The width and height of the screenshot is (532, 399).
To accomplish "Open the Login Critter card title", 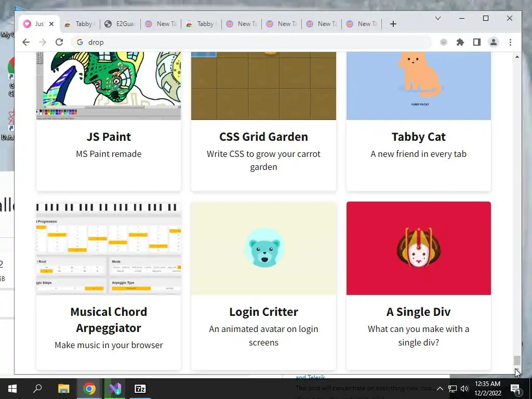I will (263, 312).
